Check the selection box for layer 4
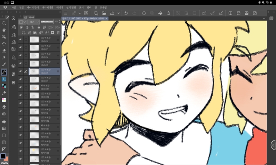 (x=26, y=55)
